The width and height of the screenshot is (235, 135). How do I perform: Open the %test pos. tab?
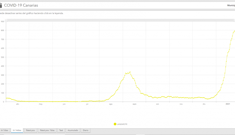pos(30,130)
